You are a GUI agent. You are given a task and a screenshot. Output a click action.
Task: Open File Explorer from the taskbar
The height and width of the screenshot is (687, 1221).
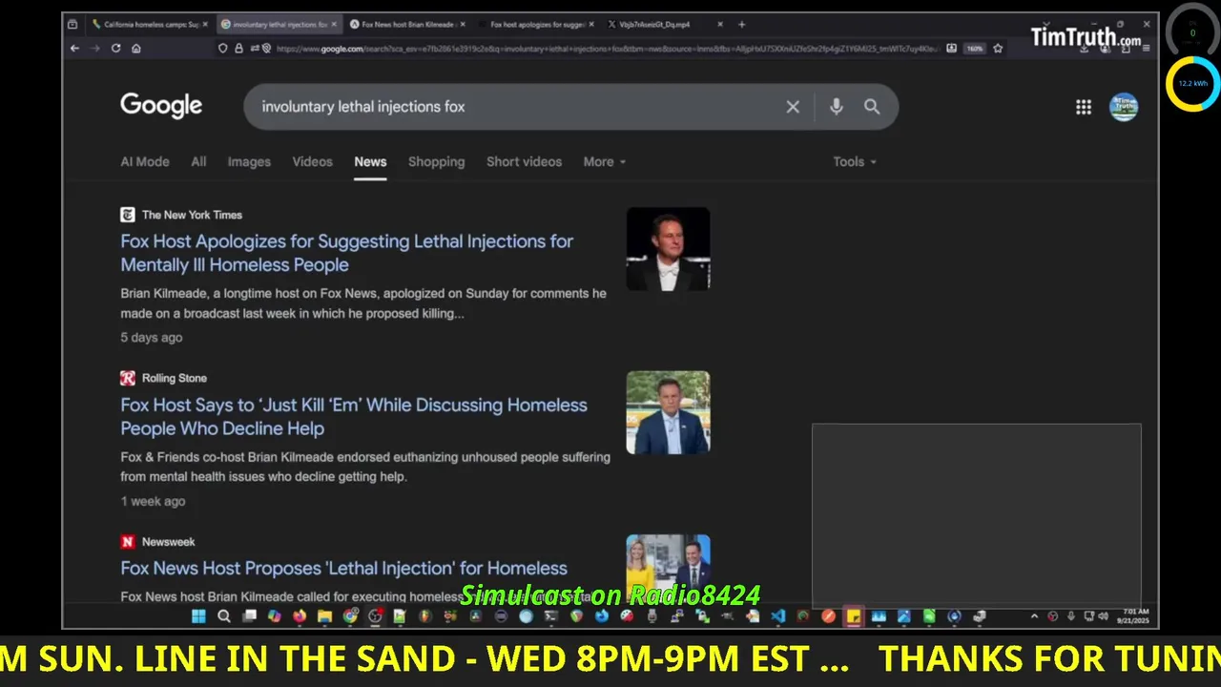pyautogui.click(x=324, y=616)
